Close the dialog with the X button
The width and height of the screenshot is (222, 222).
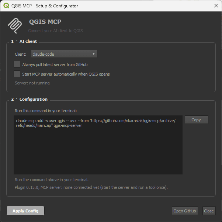point(216,6)
